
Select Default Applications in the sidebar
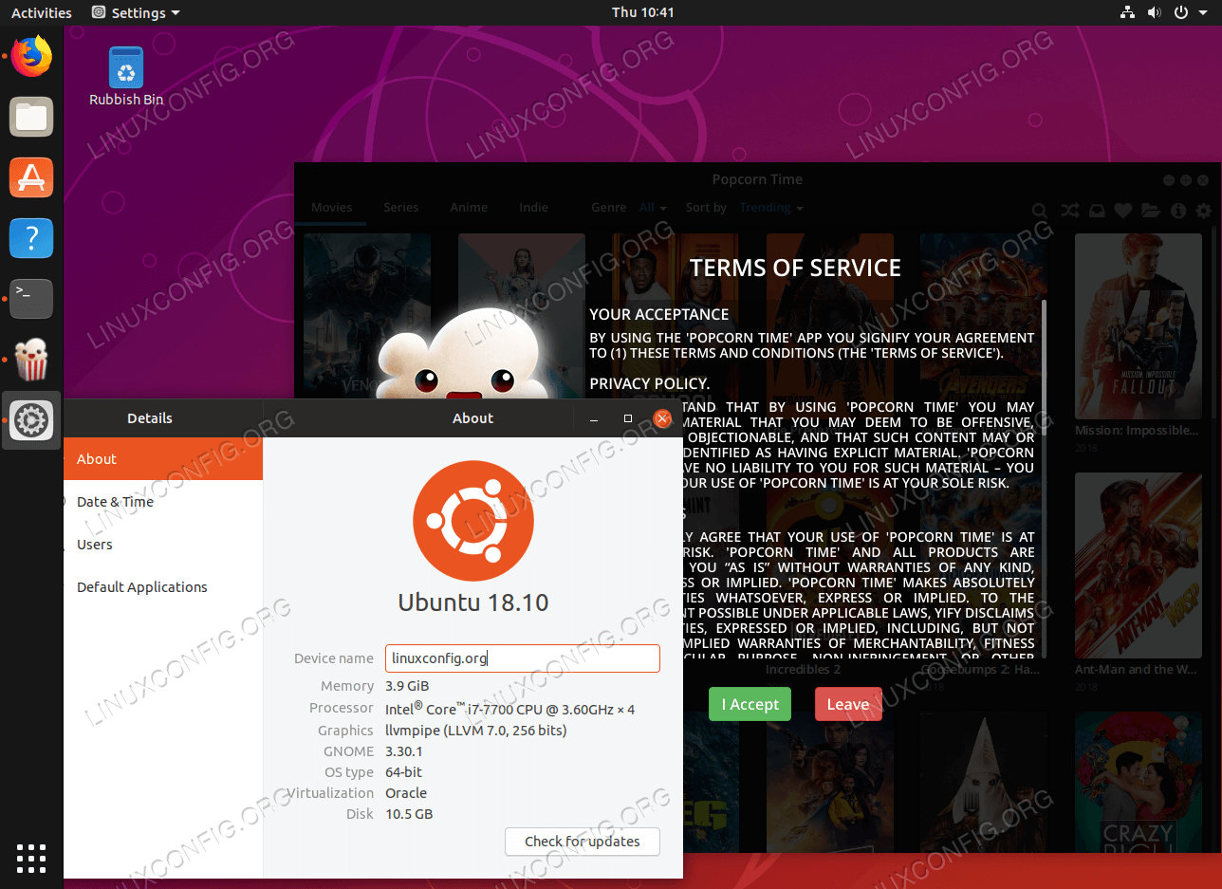(163, 587)
